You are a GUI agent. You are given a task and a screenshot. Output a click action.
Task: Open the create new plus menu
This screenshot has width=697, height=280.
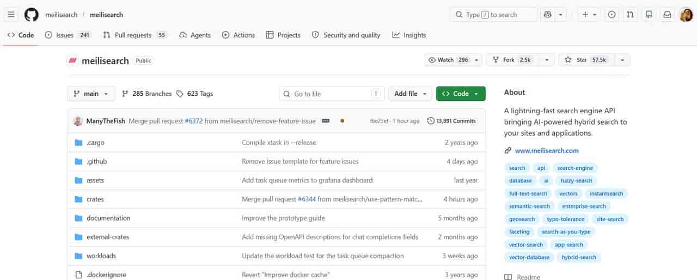point(589,15)
